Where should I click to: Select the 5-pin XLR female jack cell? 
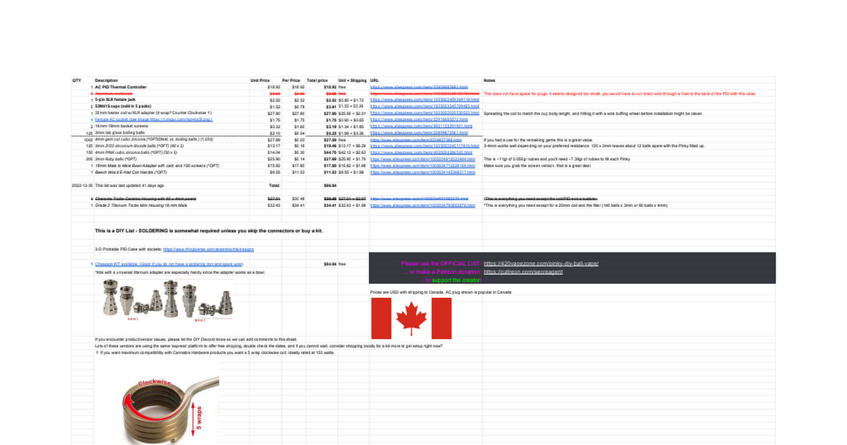[x=114, y=100]
